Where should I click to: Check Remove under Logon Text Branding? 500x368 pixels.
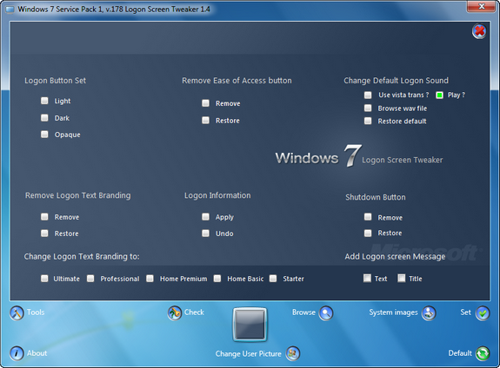(x=44, y=217)
